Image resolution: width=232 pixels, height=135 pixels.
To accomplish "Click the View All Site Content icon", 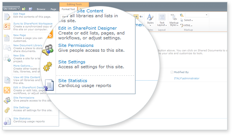I will point(7,80).
